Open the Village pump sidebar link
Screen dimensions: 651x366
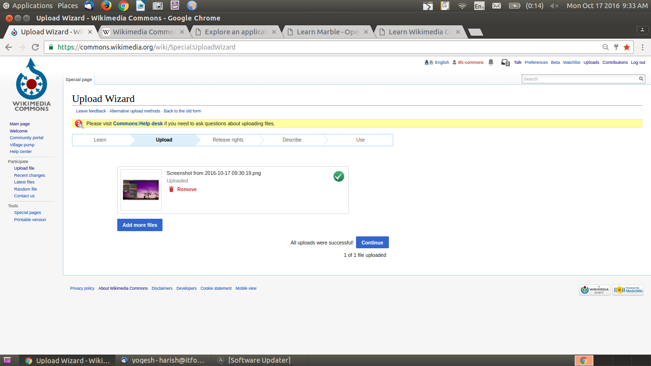pyautogui.click(x=22, y=145)
